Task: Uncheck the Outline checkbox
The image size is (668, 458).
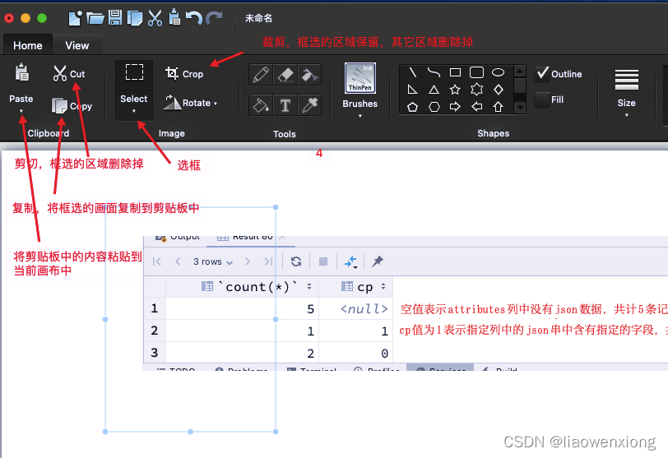Action: point(542,73)
